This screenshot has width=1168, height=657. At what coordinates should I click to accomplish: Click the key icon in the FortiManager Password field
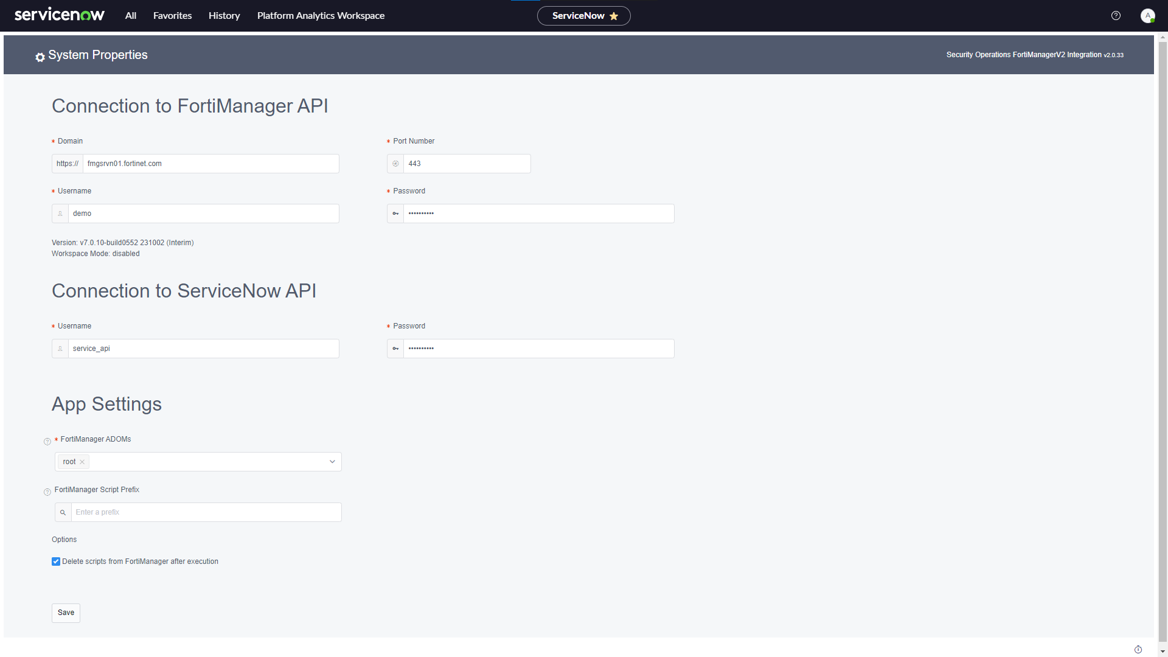coord(395,214)
